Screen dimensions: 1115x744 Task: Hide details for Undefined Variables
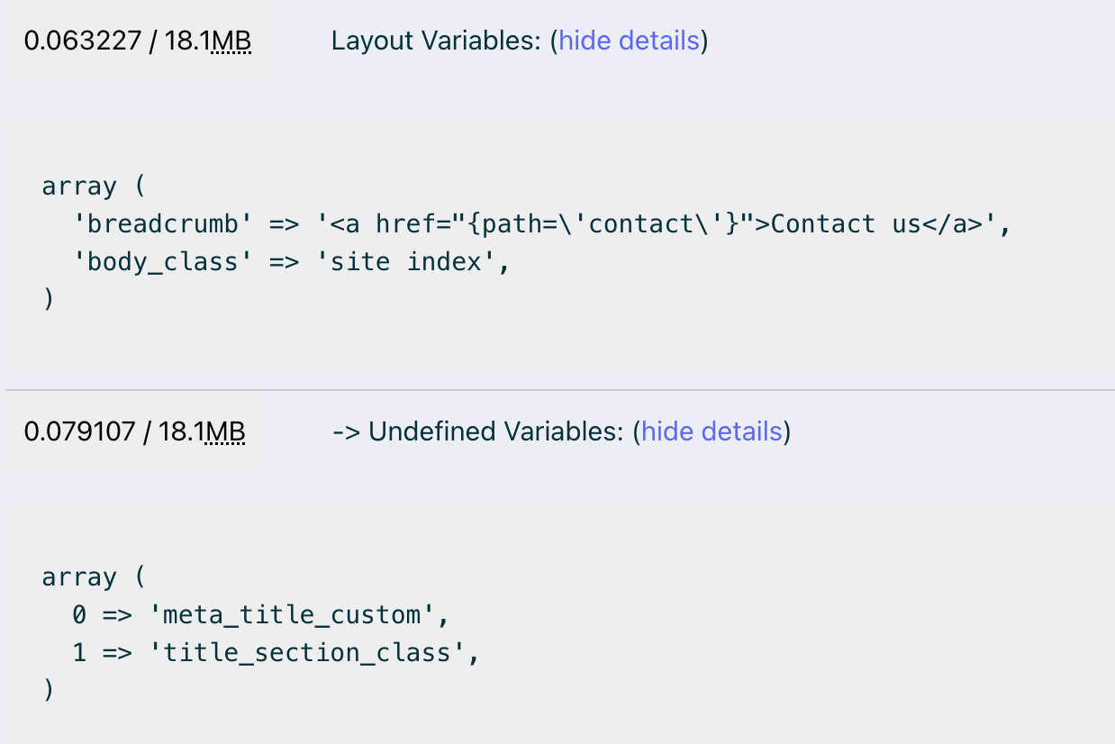click(x=712, y=431)
